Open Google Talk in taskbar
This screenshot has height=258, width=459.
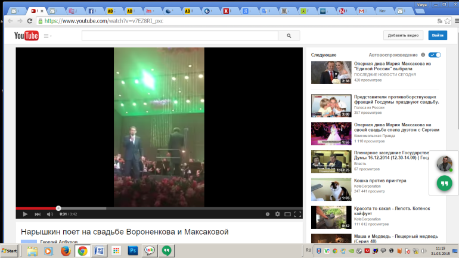(150, 251)
